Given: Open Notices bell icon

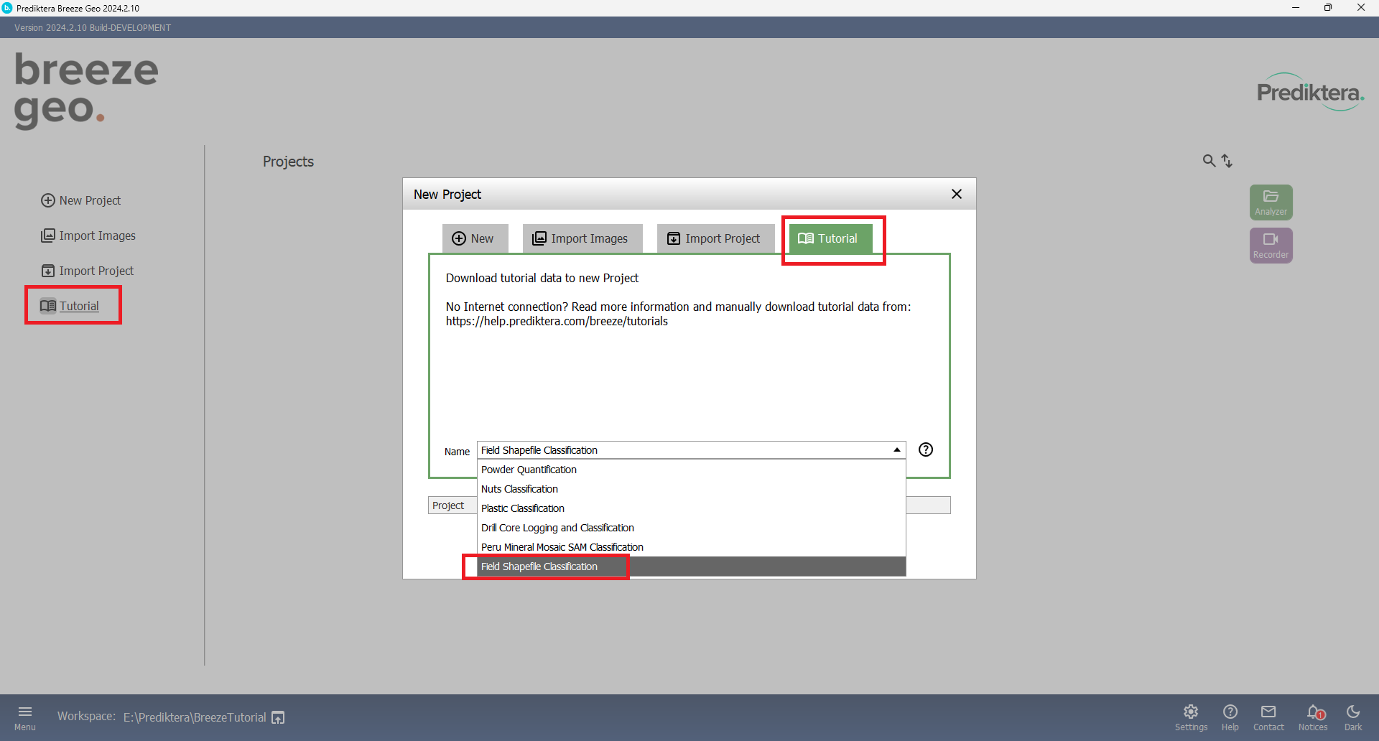Looking at the screenshot, I should 1313,717.
